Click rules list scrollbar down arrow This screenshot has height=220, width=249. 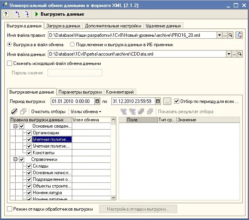pyautogui.click(x=113, y=198)
